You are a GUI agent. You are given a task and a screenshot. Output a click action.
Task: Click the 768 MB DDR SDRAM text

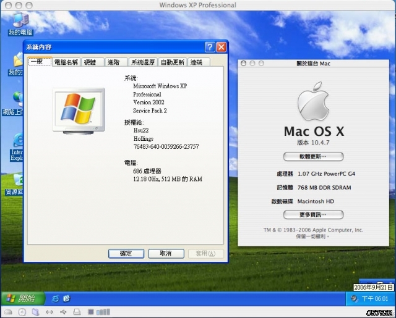coord(324,188)
